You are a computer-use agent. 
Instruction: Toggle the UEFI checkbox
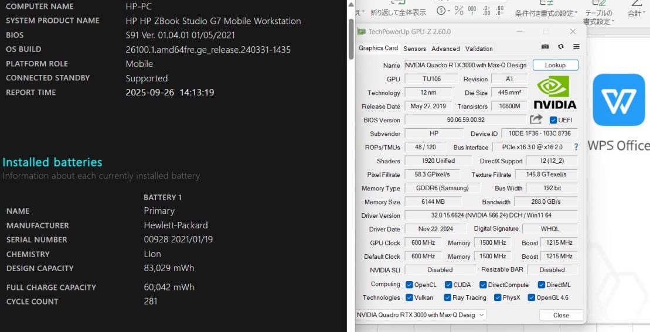(553, 120)
